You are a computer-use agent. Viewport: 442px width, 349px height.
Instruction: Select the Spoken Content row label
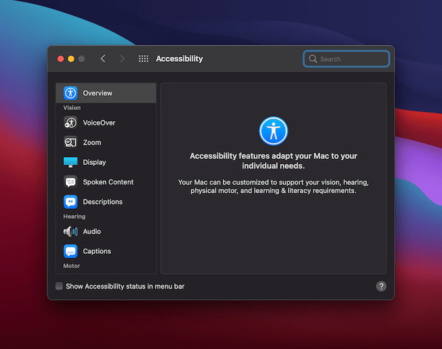[108, 182]
